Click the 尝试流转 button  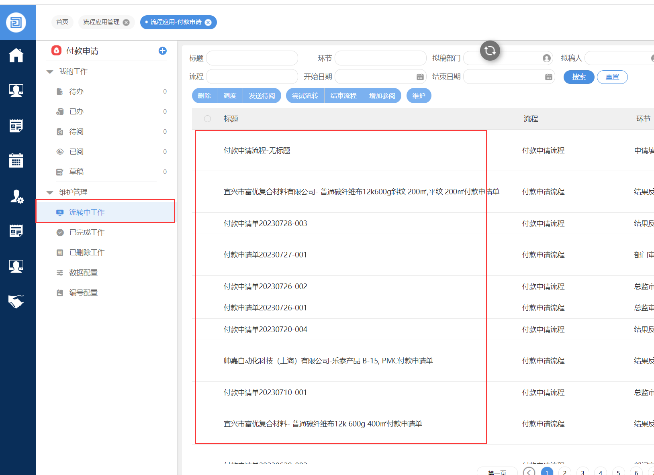click(305, 96)
